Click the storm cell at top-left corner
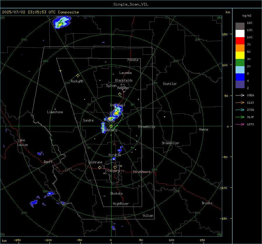The image size is (262, 244). click(x=62, y=22)
